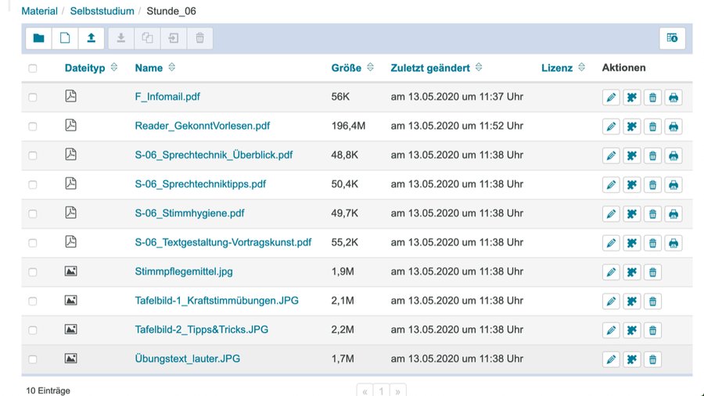Click the PDF icon beside S-06_Sprechtechniktipps.pdf
704x396 pixels.
point(71,184)
